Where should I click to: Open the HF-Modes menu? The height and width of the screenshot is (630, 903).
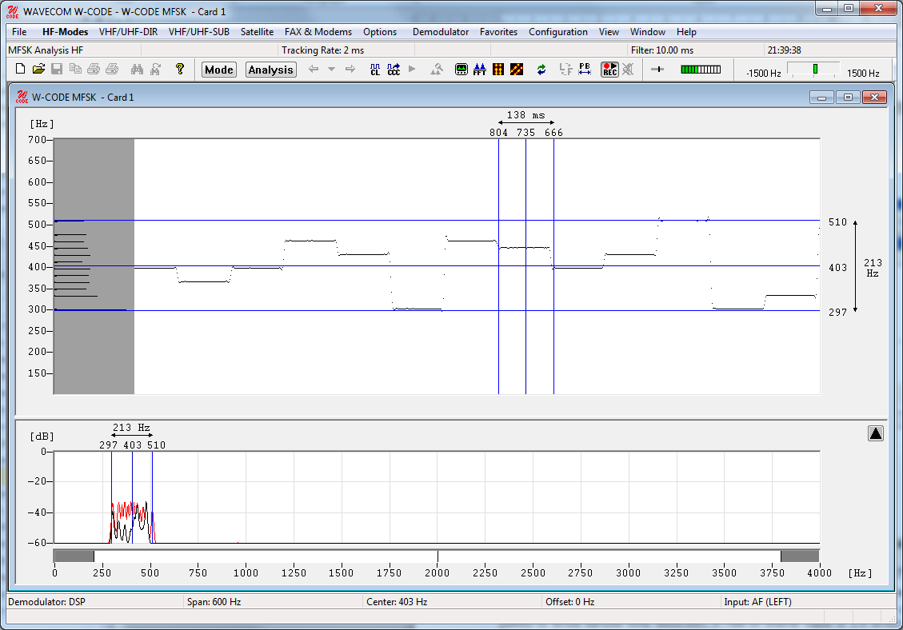(65, 32)
